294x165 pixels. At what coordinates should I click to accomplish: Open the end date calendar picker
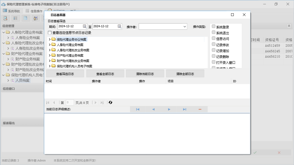[119, 26]
